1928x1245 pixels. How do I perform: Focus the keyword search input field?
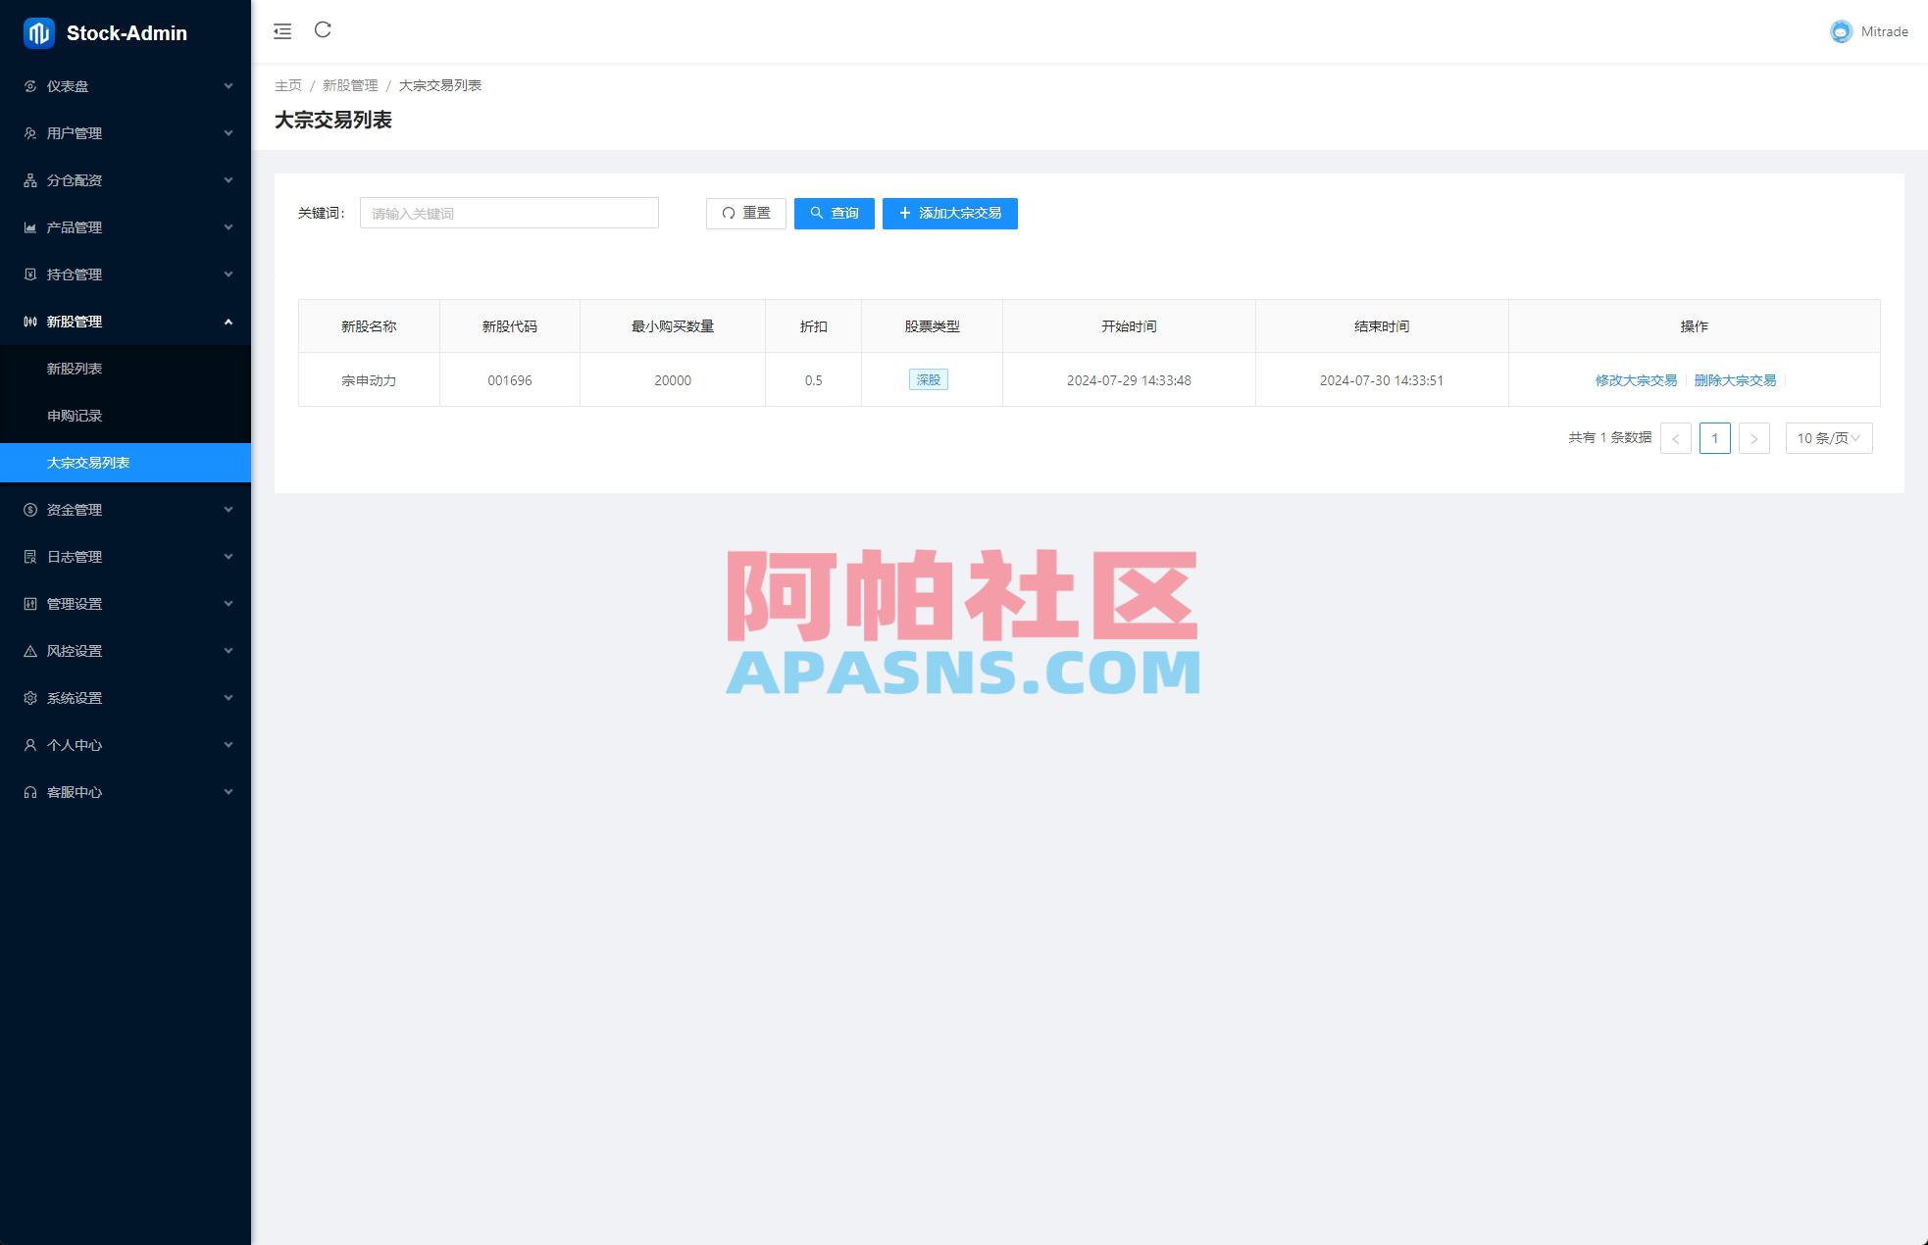(508, 213)
